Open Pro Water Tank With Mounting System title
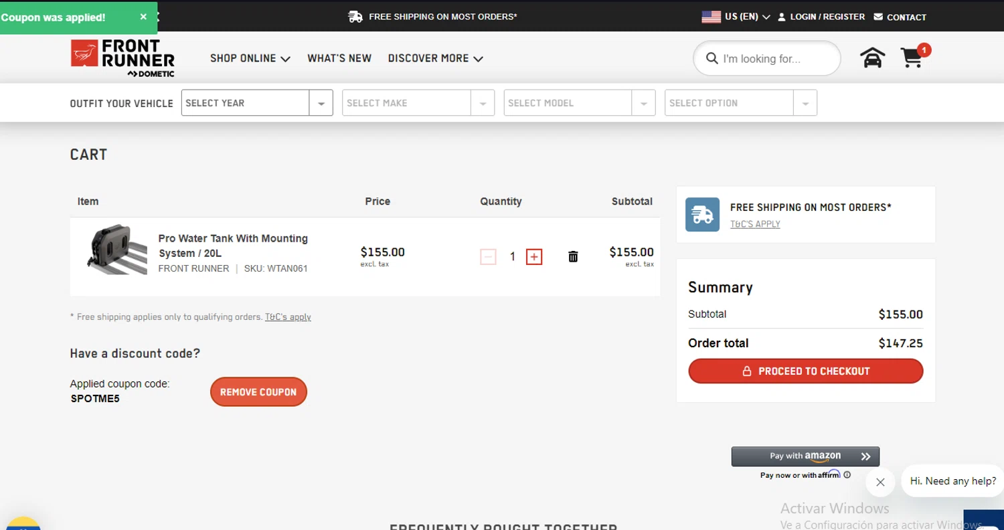The width and height of the screenshot is (1004, 530). (x=233, y=246)
